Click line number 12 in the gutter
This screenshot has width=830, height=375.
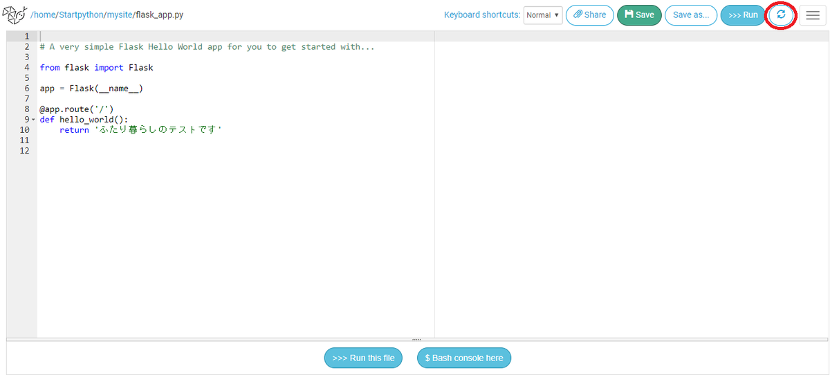[x=25, y=150]
